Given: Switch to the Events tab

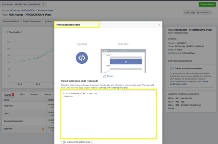Looking at the screenshot, I should (9, 95).
